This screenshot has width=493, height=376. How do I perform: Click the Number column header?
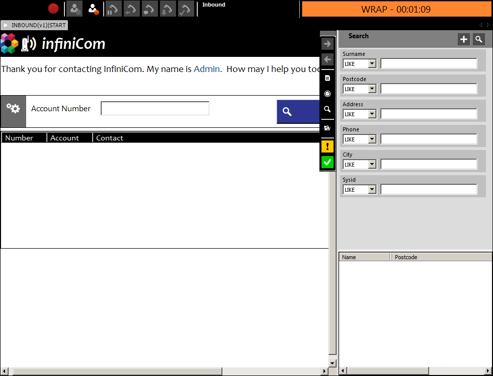pos(24,138)
